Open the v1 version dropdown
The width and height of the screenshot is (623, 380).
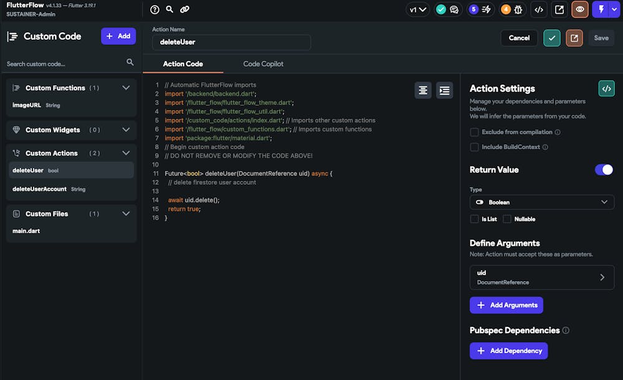(x=418, y=9)
